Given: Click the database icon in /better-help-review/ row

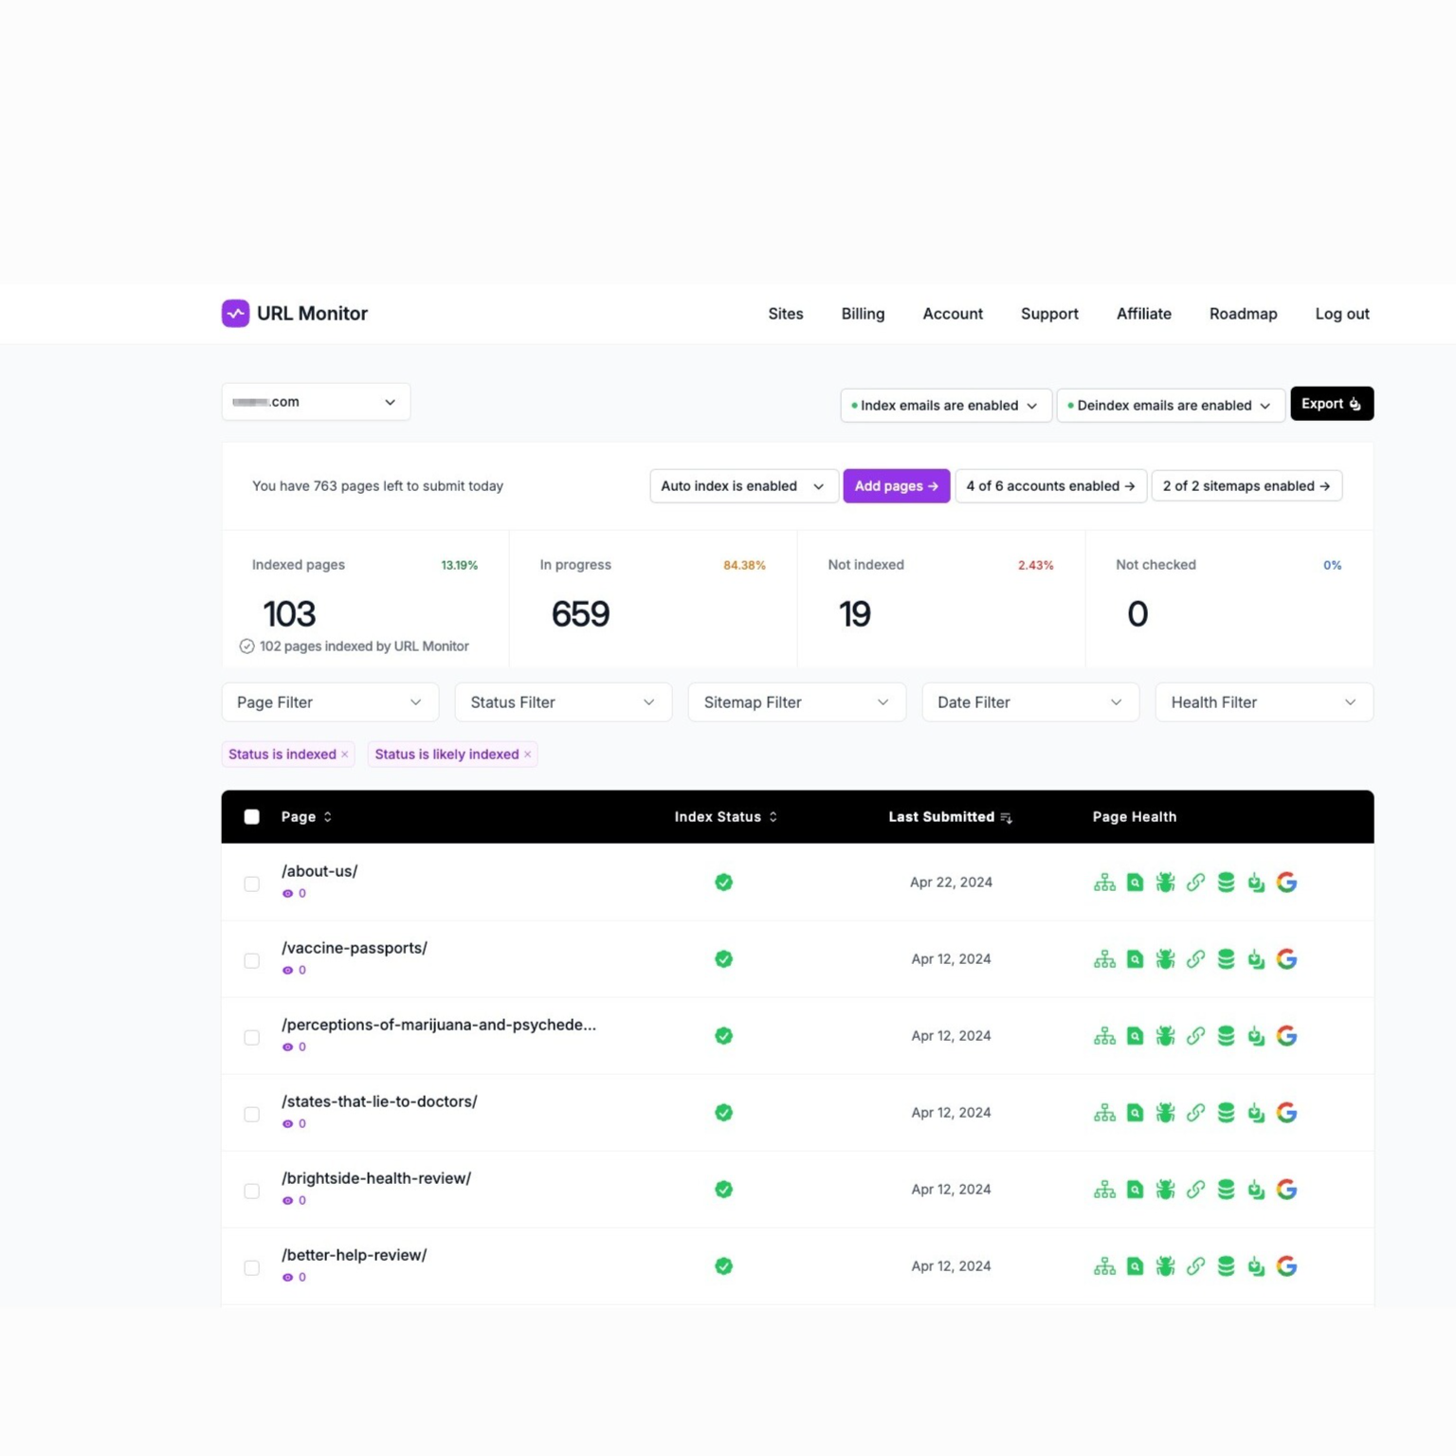Looking at the screenshot, I should pyautogui.click(x=1226, y=1266).
